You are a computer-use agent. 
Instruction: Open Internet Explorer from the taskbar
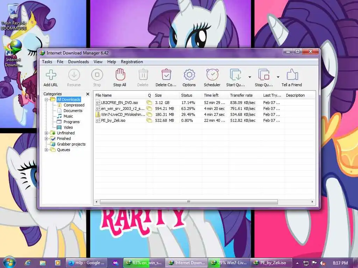pos(28,263)
